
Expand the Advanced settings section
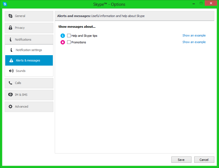point(29,107)
